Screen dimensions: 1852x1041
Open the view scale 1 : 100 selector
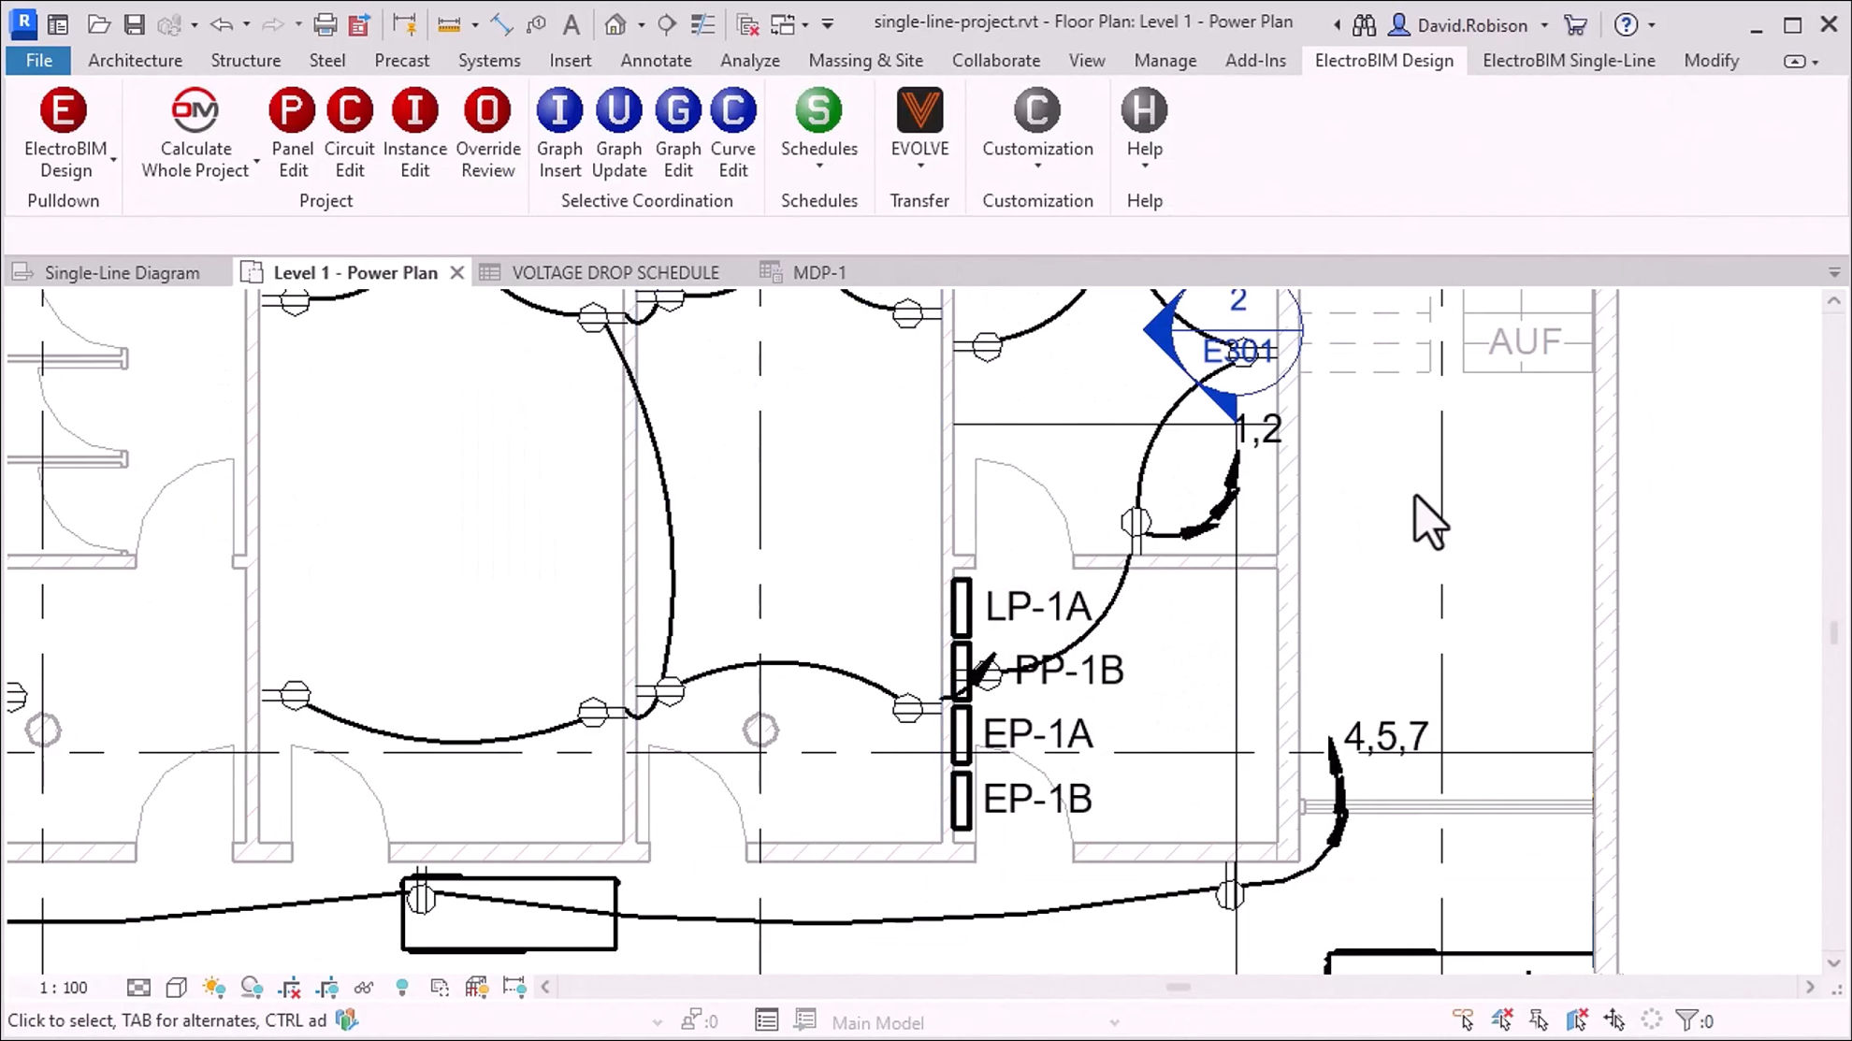click(64, 988)
